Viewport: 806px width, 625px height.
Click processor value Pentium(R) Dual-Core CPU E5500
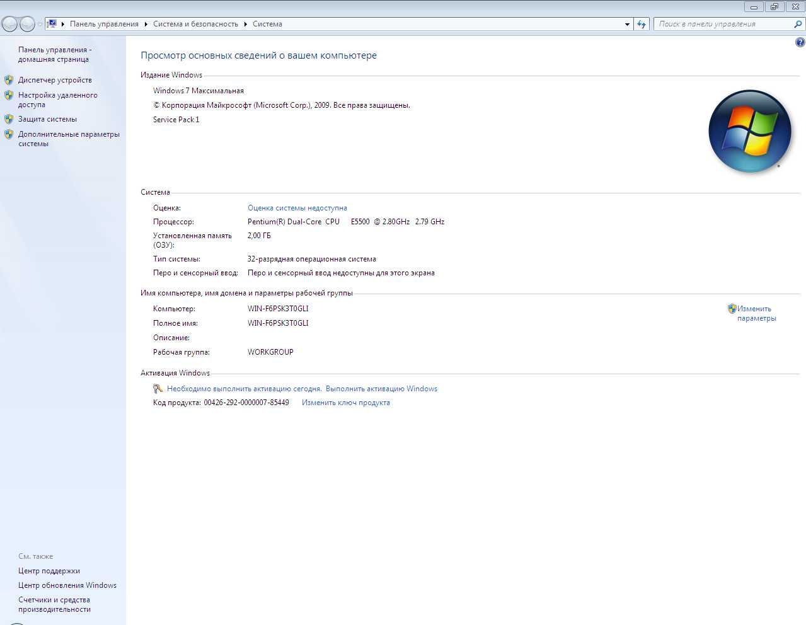click(346, 222)
